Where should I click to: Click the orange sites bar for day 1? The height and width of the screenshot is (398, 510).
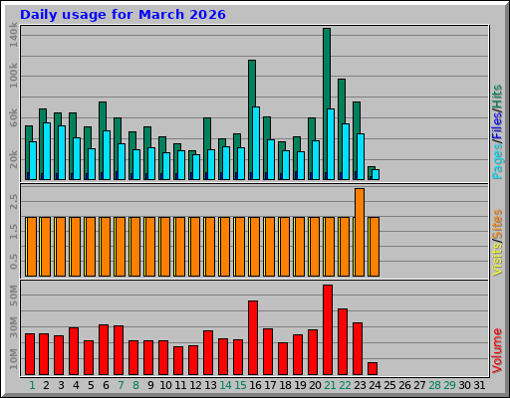click(32, 247)
